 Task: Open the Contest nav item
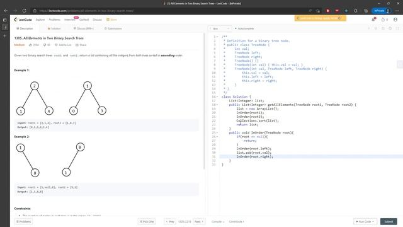84,20
